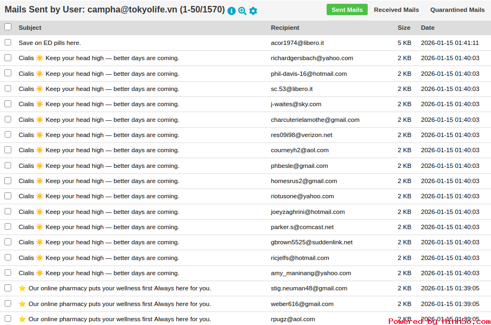The height and width of the screenshot is (325, 491).
Task: Click recipient acor1974@libero.it
Action: (297, 43)
